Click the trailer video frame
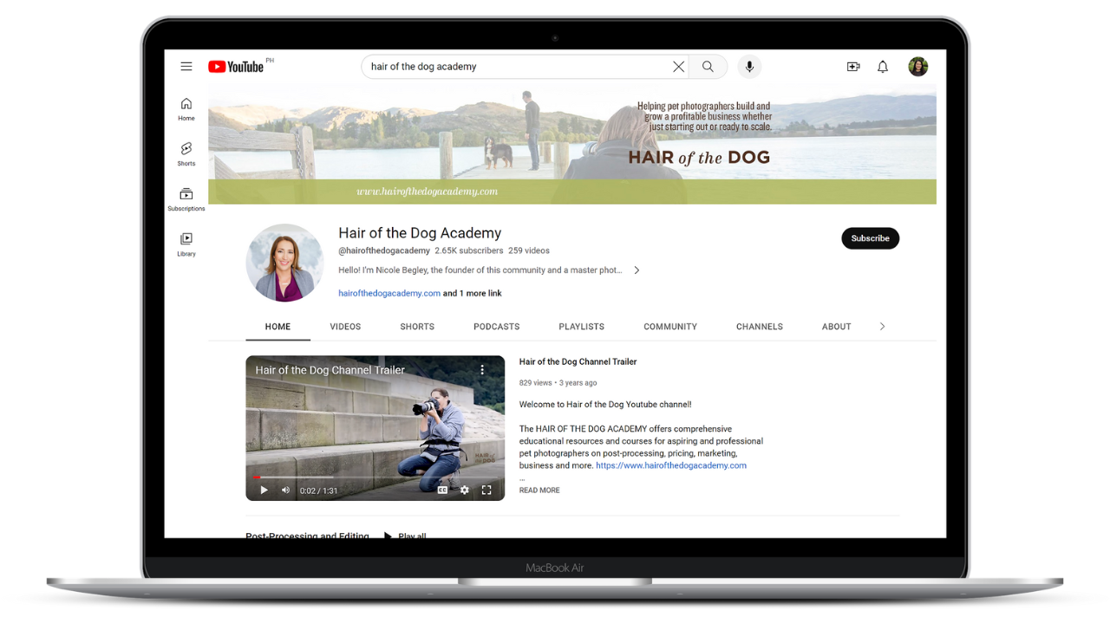Screen dimensions: 1110x624 click(375, 428)
